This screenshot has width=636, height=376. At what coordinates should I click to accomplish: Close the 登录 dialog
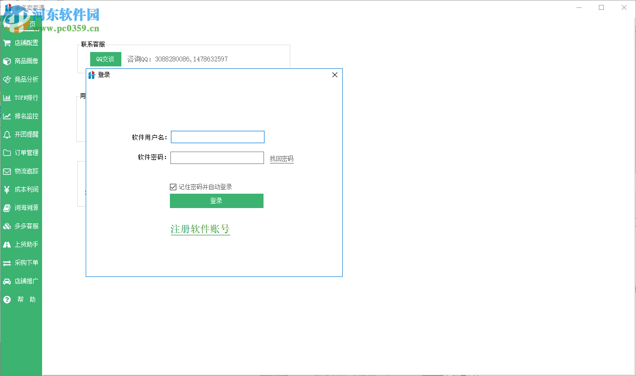335,75
